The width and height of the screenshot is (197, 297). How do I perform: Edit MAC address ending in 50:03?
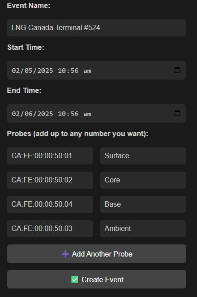tap(50, 229)
